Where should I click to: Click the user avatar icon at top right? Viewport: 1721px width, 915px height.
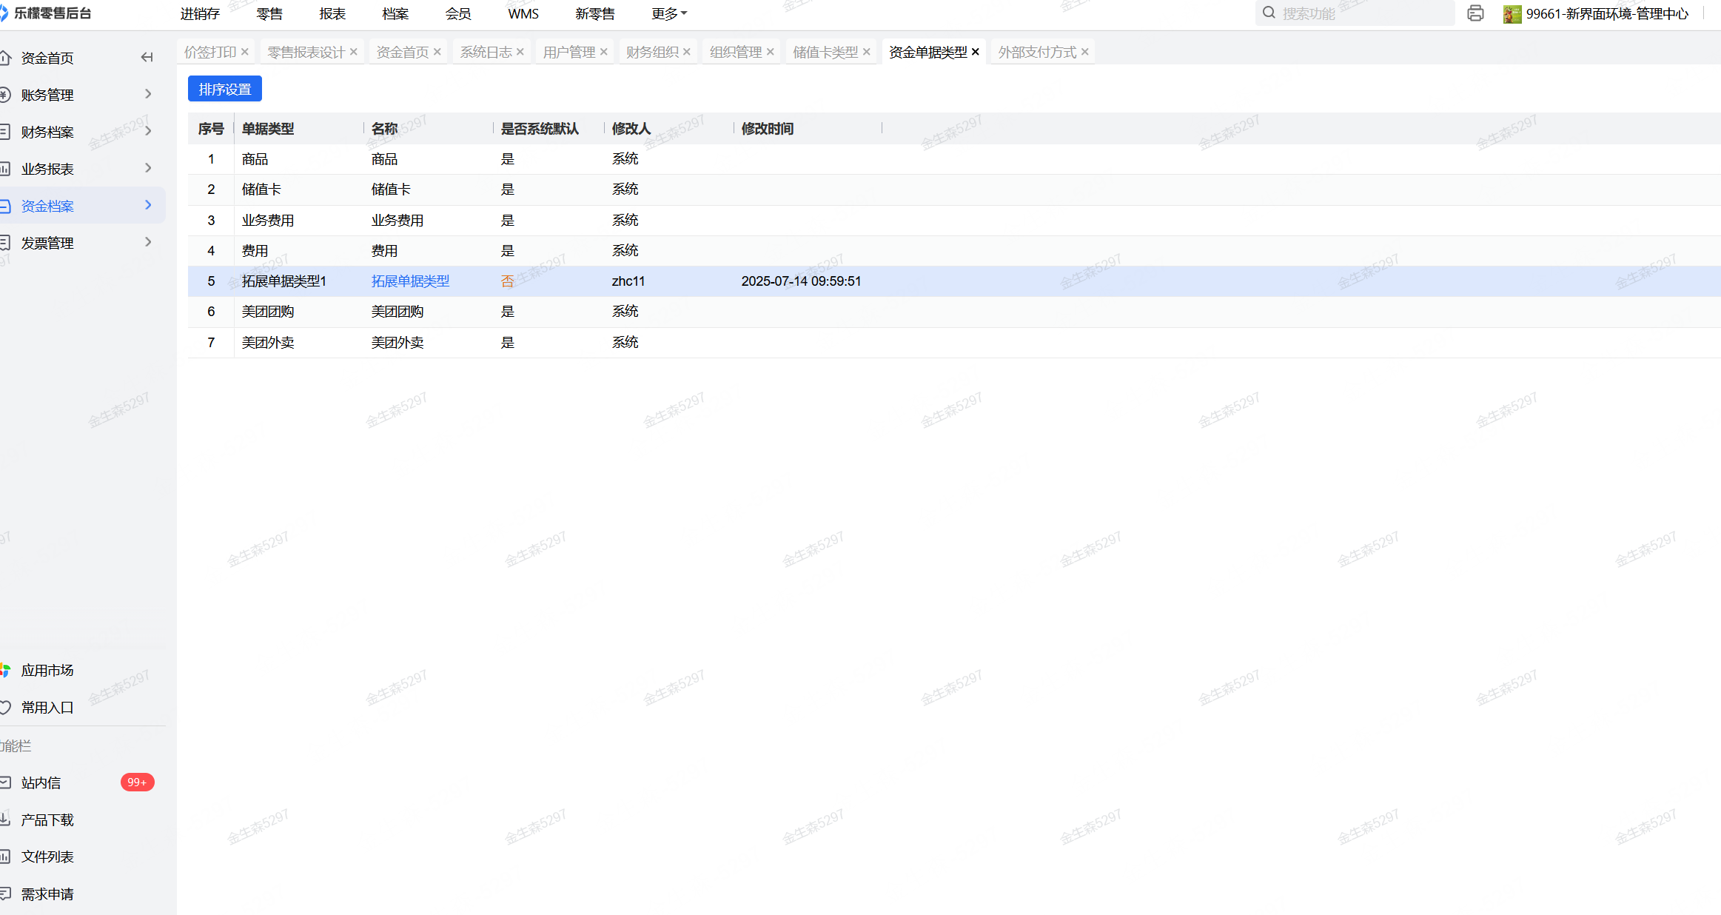click(x=1512, y=14)
